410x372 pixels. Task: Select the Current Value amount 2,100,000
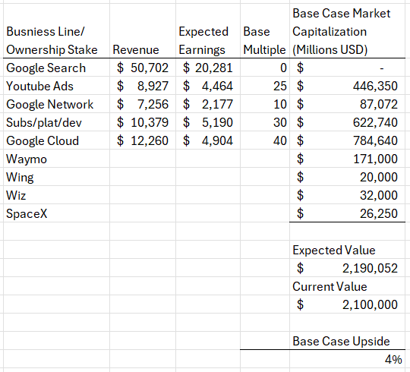tap(348, 304)
